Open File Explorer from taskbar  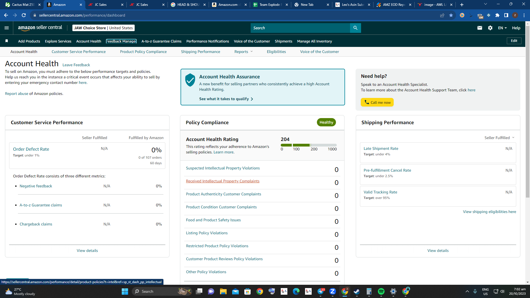[x=223, y=291]
